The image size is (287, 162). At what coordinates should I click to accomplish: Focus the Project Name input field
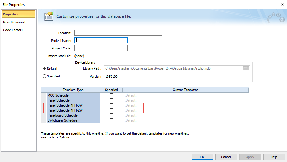point(101,41)
